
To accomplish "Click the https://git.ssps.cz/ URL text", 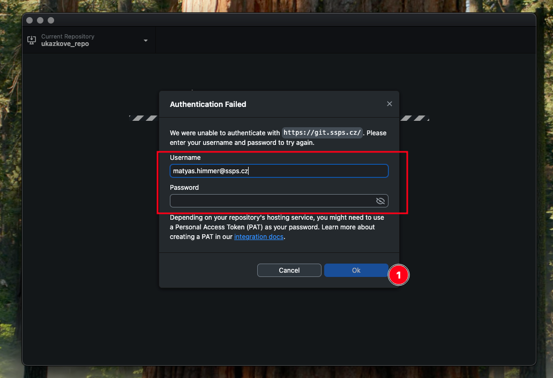I will (322, 133).
